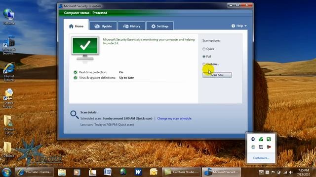
Task: Open the Settings tab
Action: pos(159,26)
